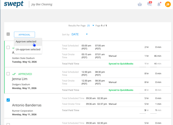Uncheck Antonio Banderras's timesheet checkbox
Image resolution: width=173 pixels, height=125 pixels.
click(8, 100)
